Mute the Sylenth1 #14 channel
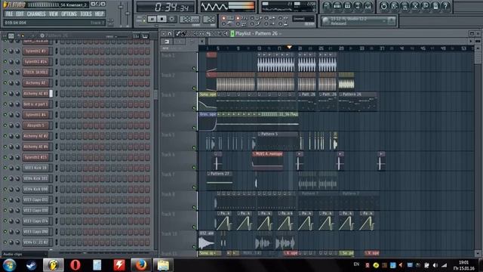 coord(5,62)
